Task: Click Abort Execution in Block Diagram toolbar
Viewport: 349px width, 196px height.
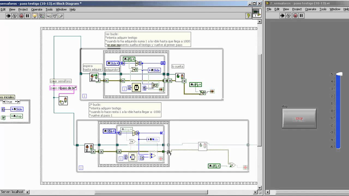Action: coord(22,16)
